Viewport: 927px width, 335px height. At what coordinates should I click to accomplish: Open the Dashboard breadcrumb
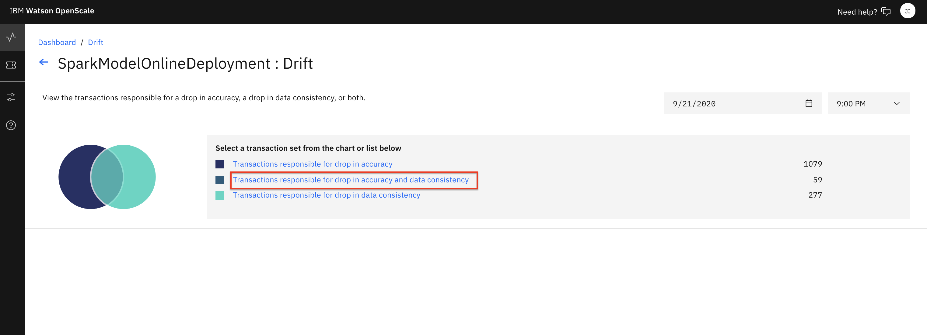(57, 42)
